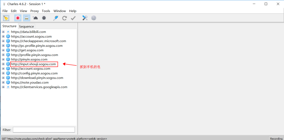Minimize the Charles window
Viewport: 284px width, 140px height.
[x=253, y=4]
